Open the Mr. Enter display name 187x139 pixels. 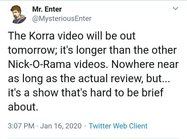pyautogui.click(x=47, y=9)
